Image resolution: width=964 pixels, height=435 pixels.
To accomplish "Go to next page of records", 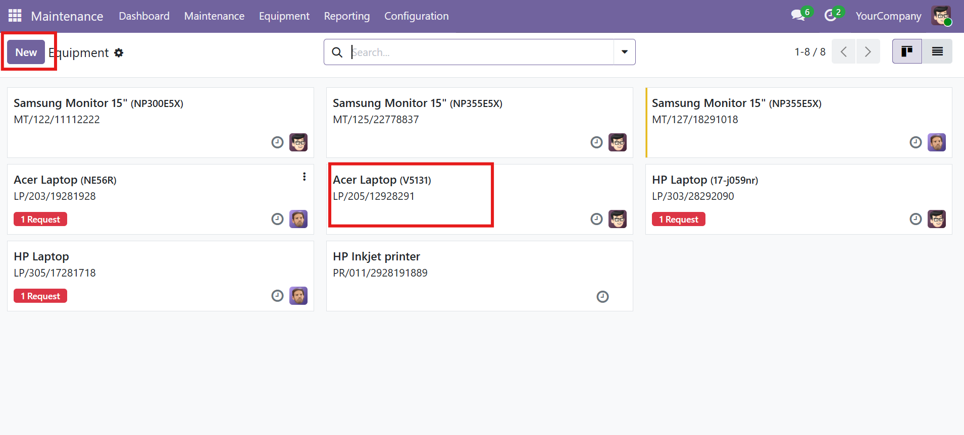I will 868,51.
